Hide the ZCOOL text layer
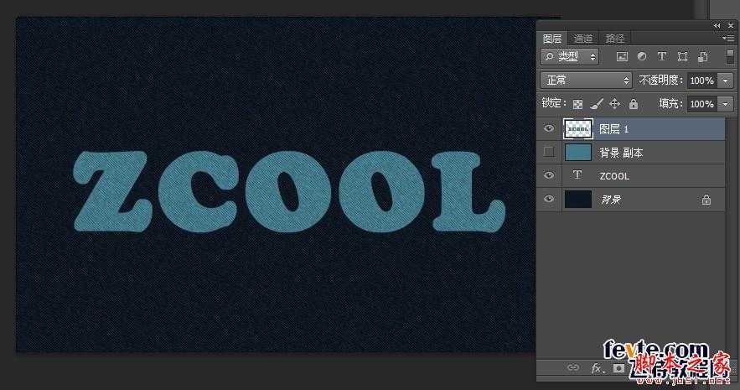This screenshot has width=740, height=390. coord(549,175)
